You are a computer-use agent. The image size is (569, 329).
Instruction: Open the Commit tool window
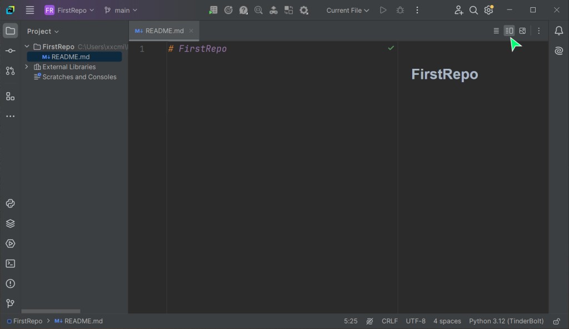coord(10,51)
